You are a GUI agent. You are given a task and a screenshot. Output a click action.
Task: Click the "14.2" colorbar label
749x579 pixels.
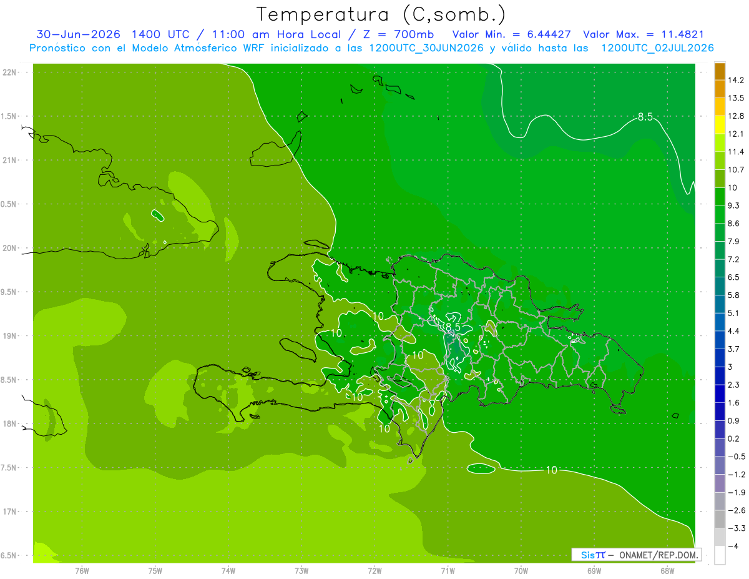coord(737,80)
